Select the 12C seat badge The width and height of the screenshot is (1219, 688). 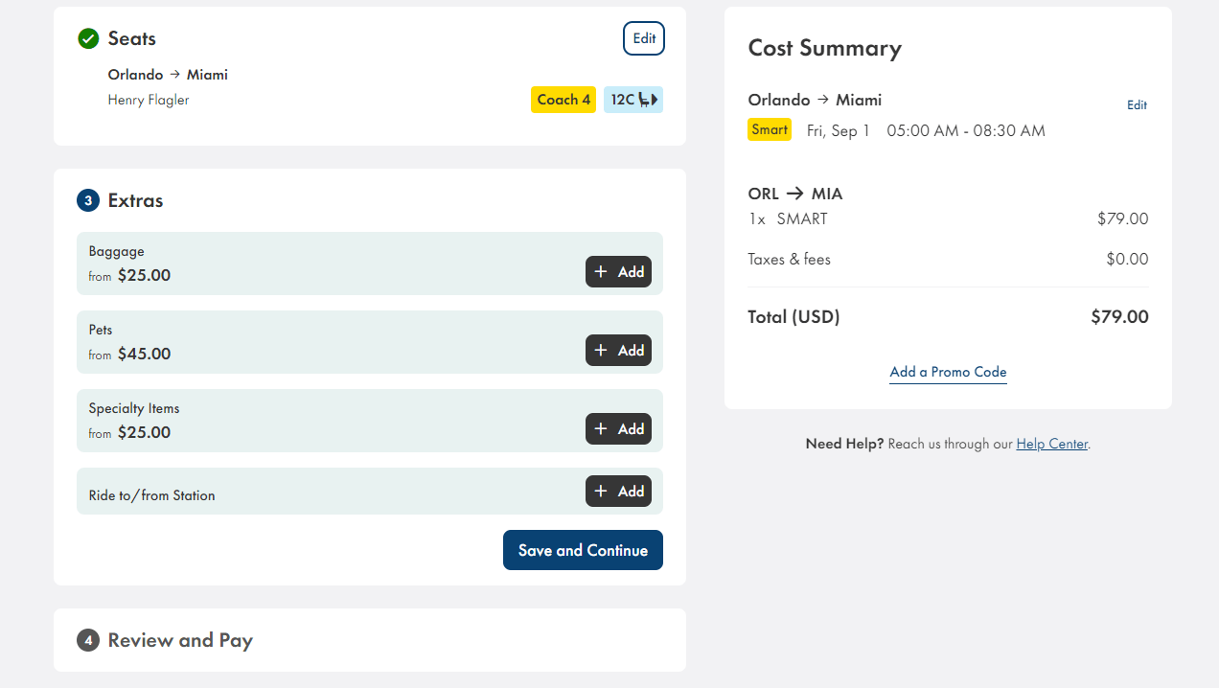click(632, 99)
